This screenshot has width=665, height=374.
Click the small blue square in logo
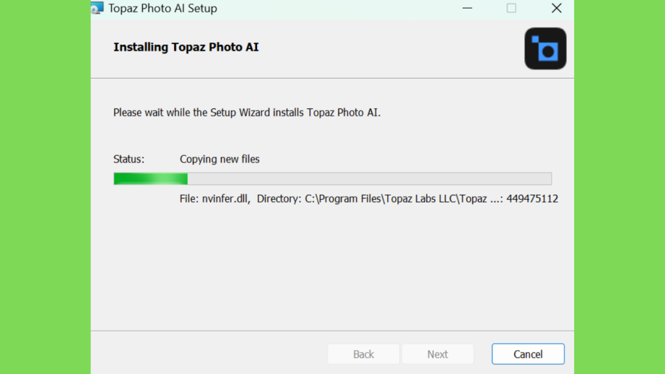tap(535, 40)
